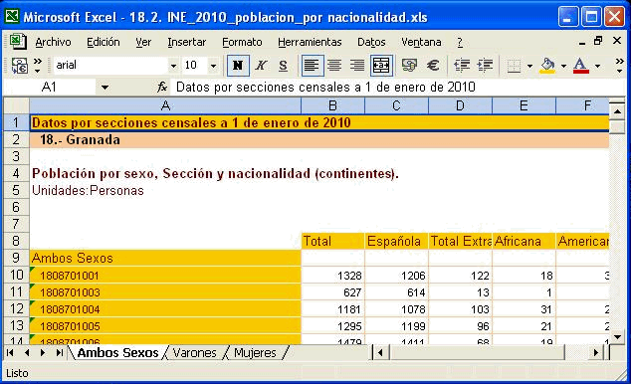
Task: Click the Euro conversion toolbar icon
Action: 19,66
